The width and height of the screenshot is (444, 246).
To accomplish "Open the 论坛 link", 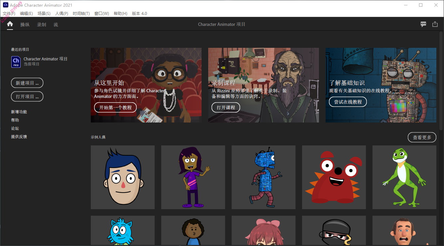I will click(15, 128).
